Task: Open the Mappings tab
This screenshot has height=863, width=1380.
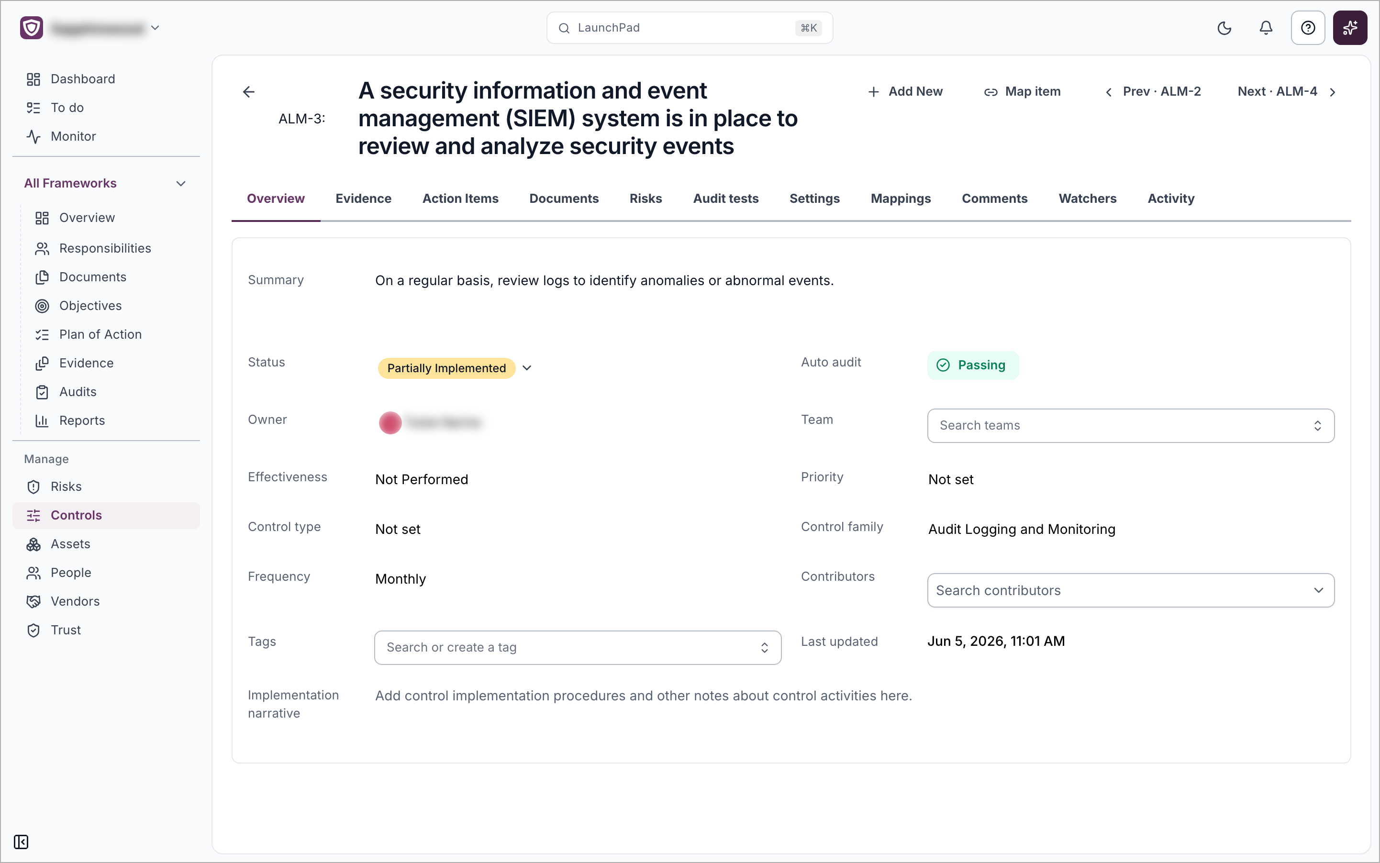Action: 901,199
